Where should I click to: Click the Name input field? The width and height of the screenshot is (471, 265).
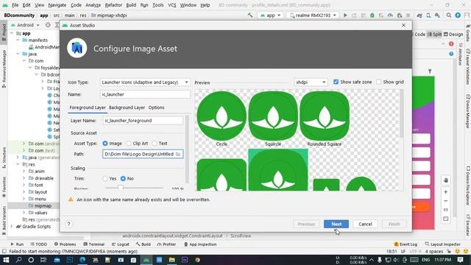coord(145,94)
